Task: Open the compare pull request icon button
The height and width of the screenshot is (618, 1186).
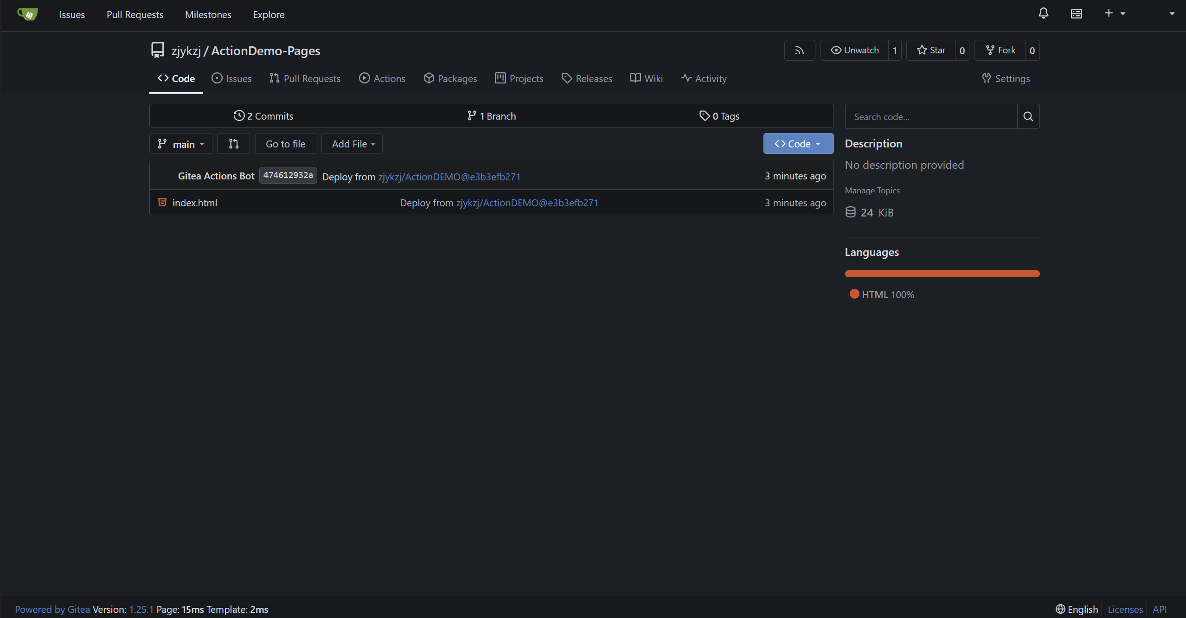Action: click(233, 144)
